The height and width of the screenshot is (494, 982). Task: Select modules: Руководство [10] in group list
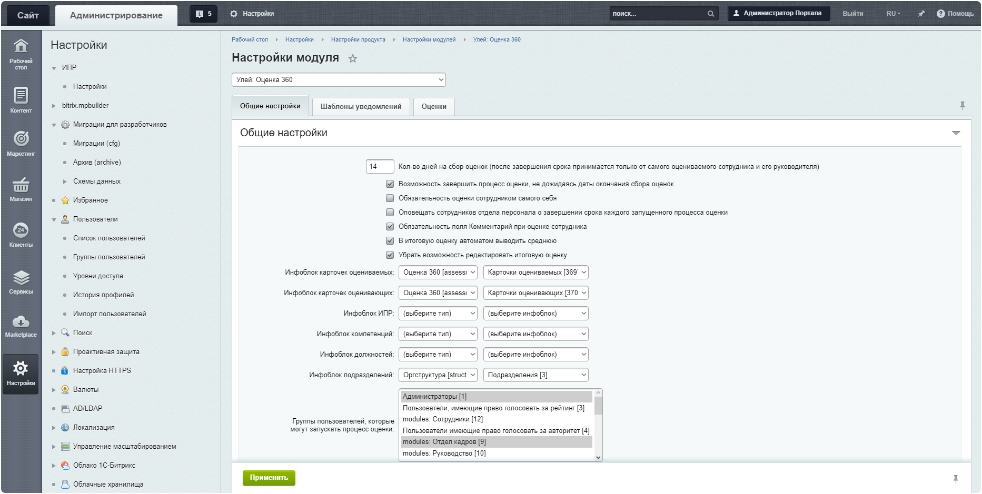pos(497,453)
